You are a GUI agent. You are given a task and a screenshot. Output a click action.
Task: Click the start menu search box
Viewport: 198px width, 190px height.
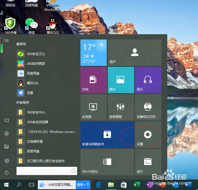[47, 171]
